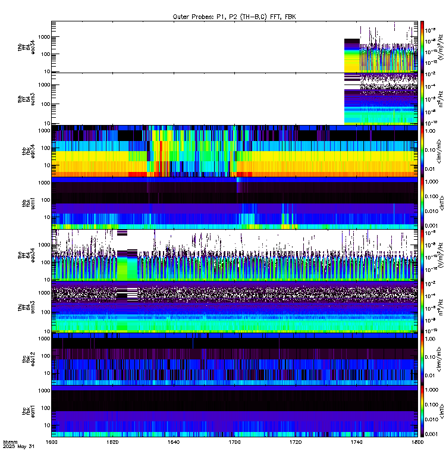The height and width of the screenshot is (476, 446).
Task: Click the thc eac34 color bar
Action: click(422, 255)
